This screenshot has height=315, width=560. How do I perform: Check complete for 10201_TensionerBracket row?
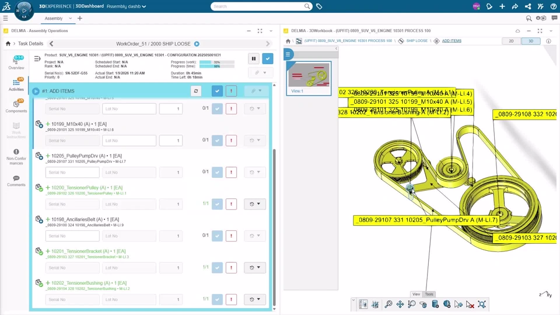(x=217, y=268)
